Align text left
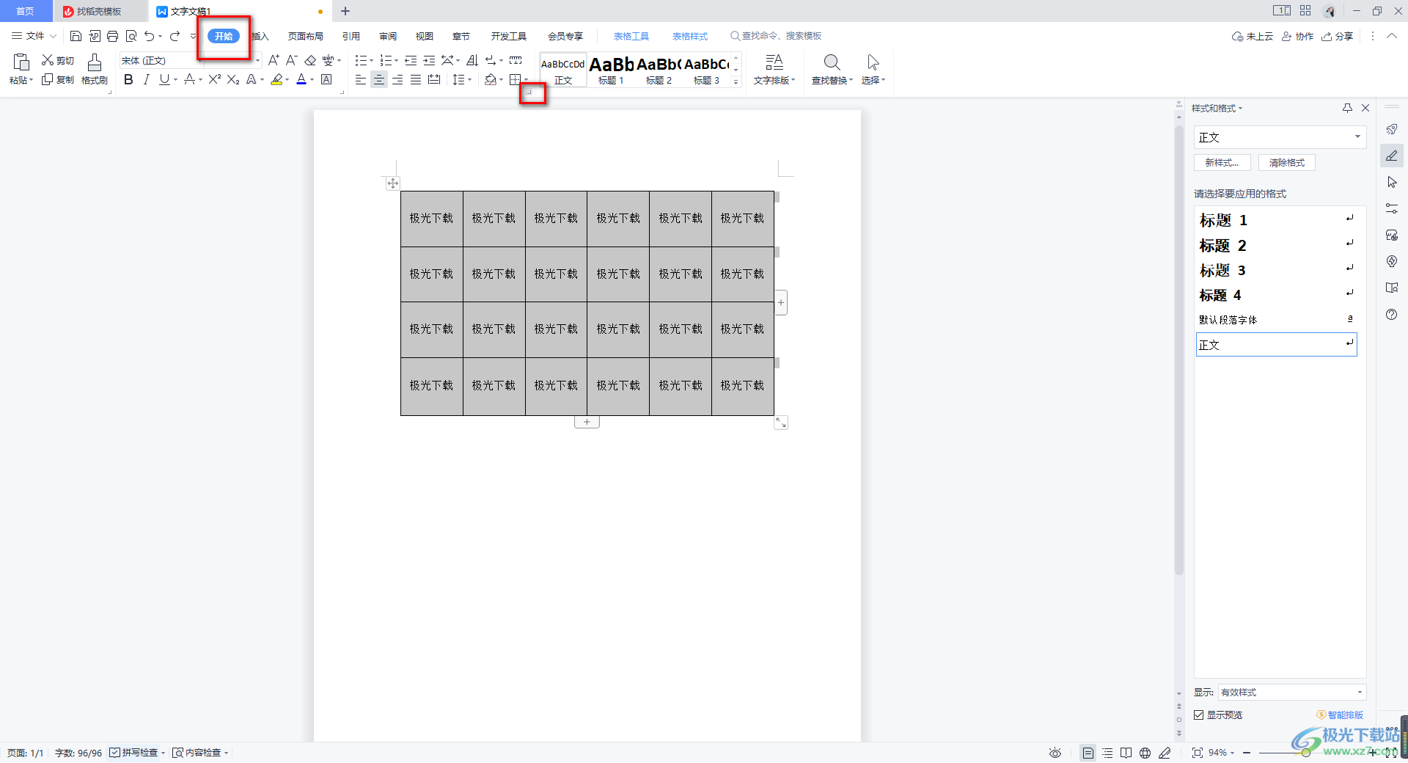 361,79
